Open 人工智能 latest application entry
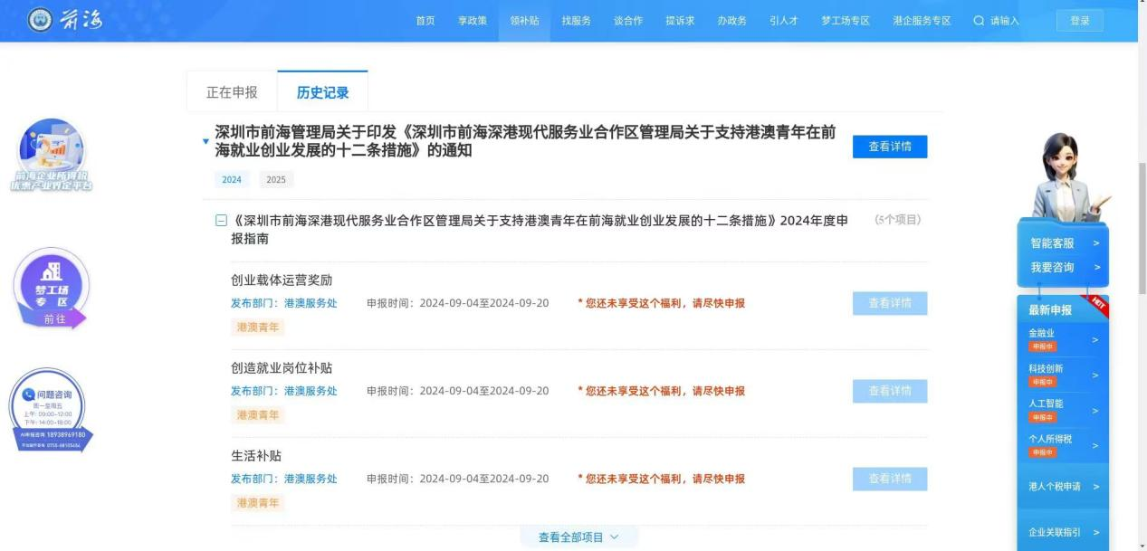This screenshot has width=1147, height=551. [1063, 410]
